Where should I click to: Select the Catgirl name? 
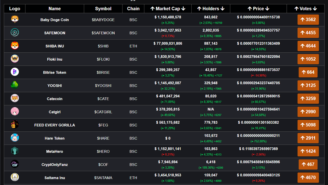coord(55,112)
